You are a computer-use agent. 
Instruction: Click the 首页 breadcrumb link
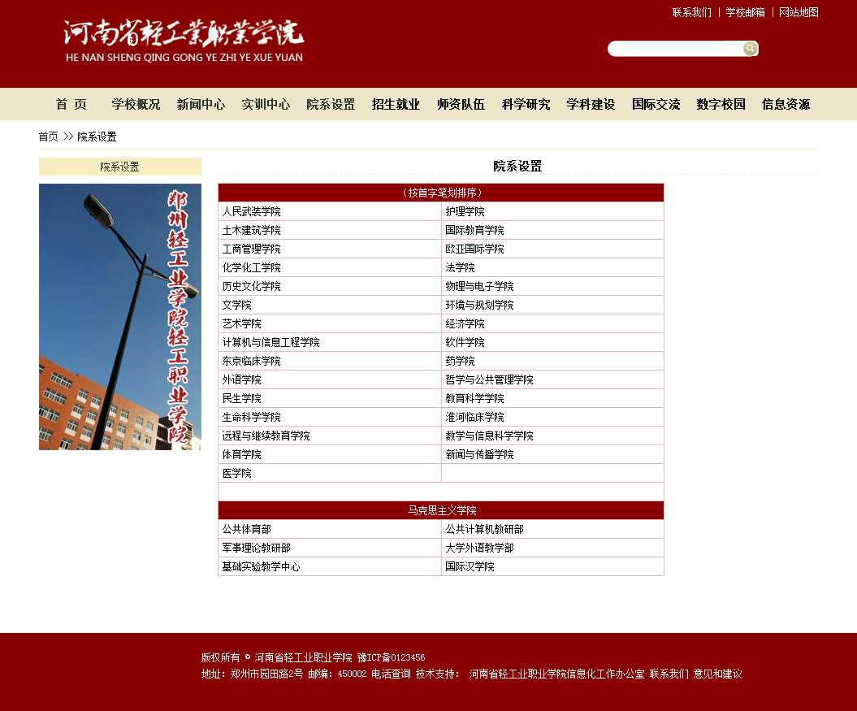tap(48, 137)
